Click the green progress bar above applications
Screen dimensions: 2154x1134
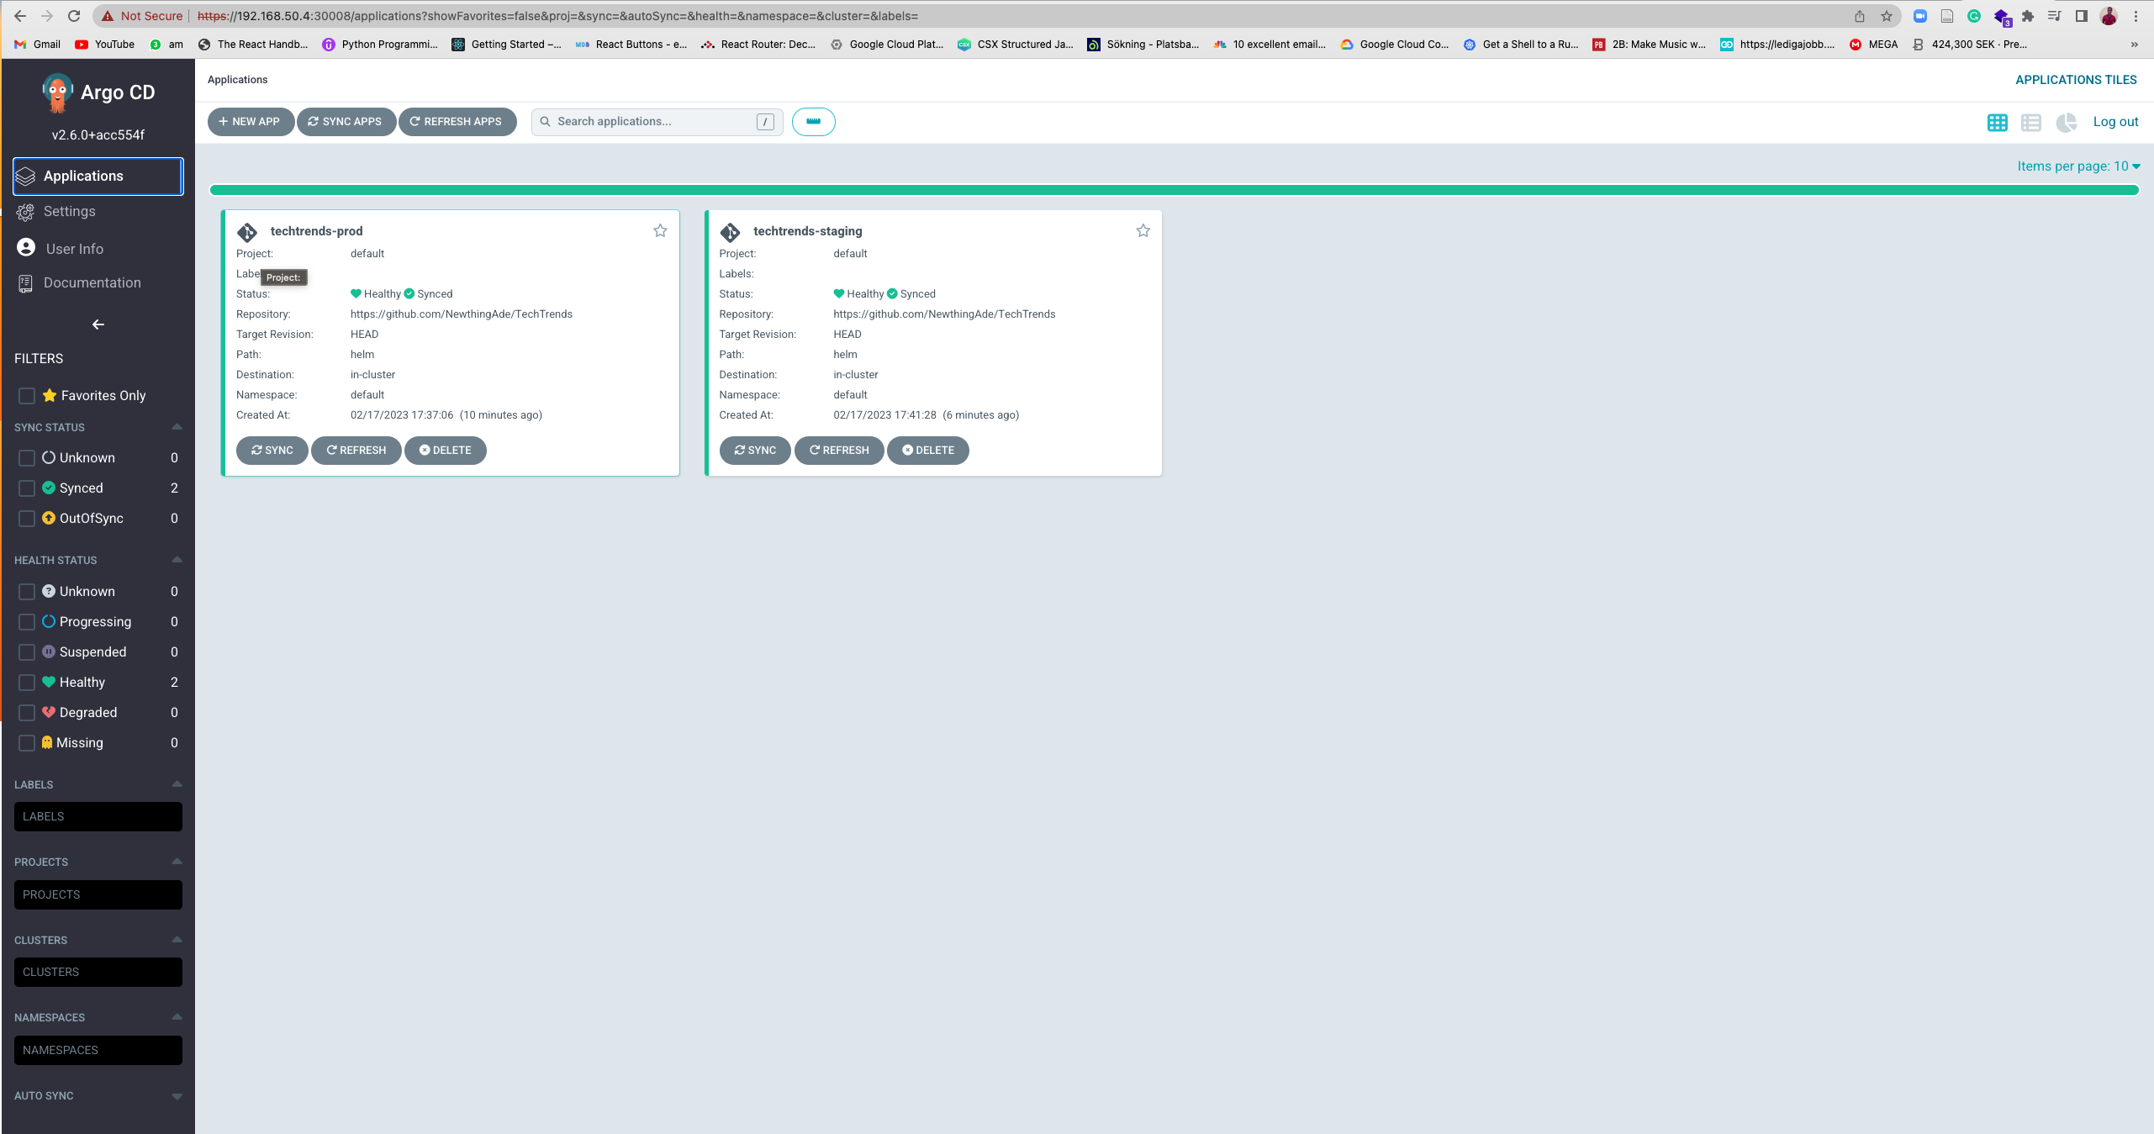(x=1175, y=190)
